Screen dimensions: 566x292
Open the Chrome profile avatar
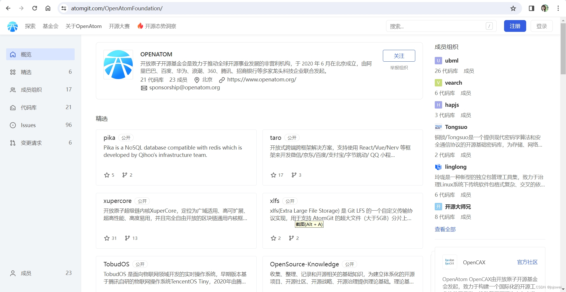point(545,8)
